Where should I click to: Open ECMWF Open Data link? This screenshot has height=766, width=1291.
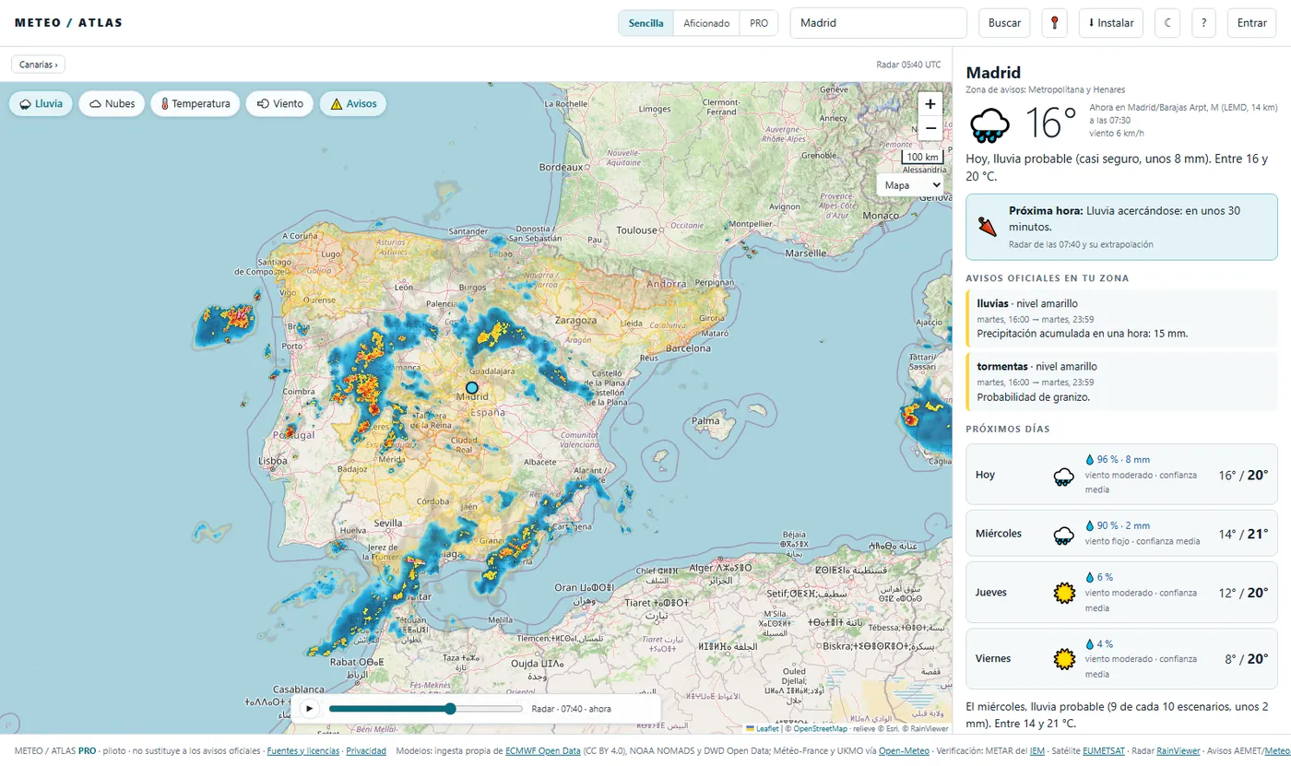coord(542,751)
